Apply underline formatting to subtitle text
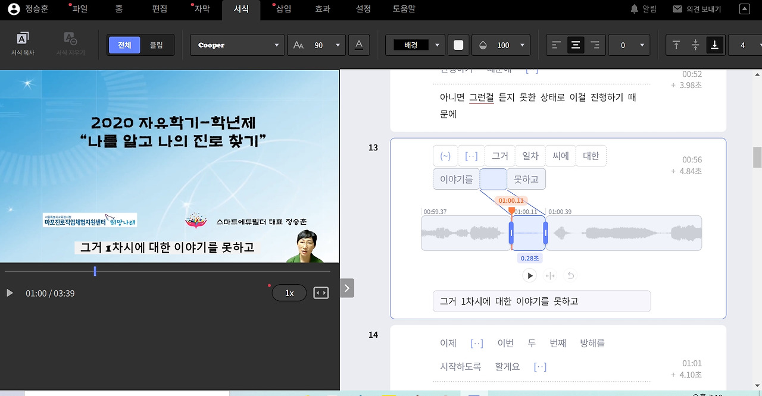Screen dimensions: 762x396 pos(359,45)
